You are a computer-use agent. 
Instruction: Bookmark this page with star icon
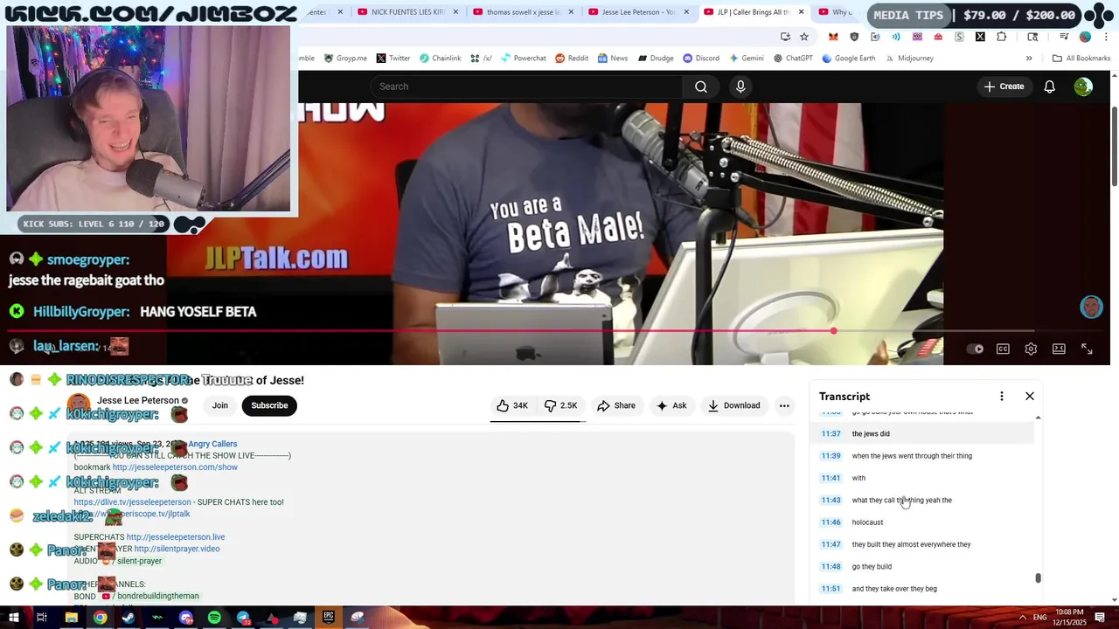coord(804,37)
